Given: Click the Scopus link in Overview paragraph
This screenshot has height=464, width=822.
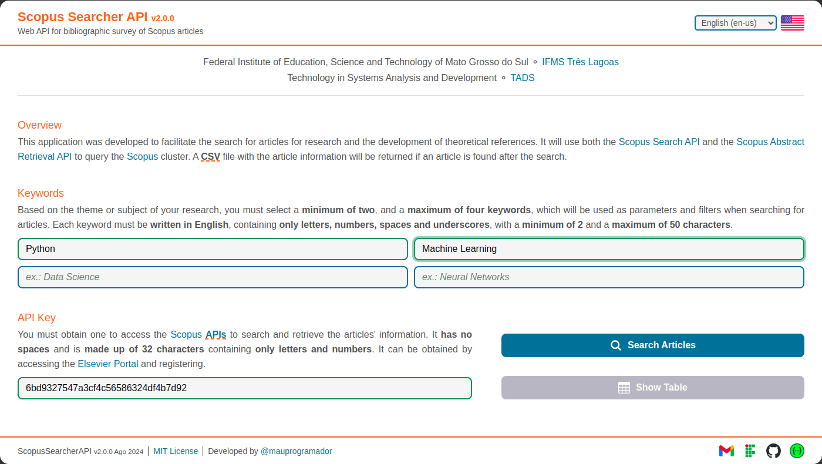Looking at the screenshot, I should 142,157.
